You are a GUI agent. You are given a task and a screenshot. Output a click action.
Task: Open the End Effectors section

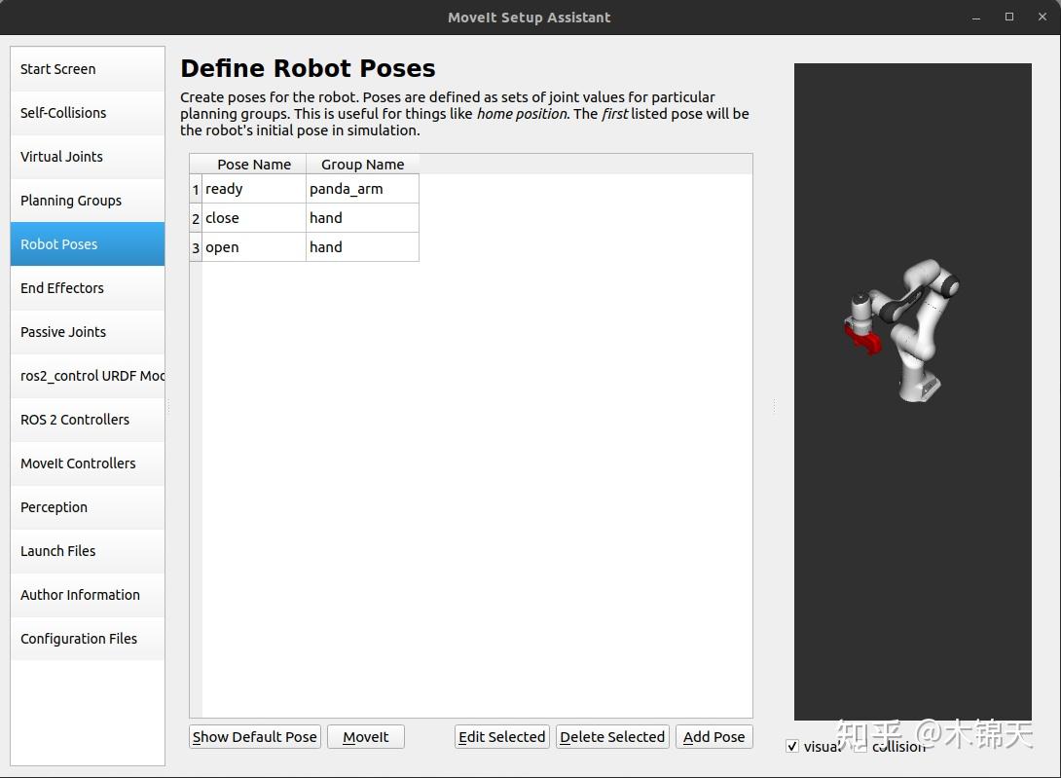(x=62, y=287)
